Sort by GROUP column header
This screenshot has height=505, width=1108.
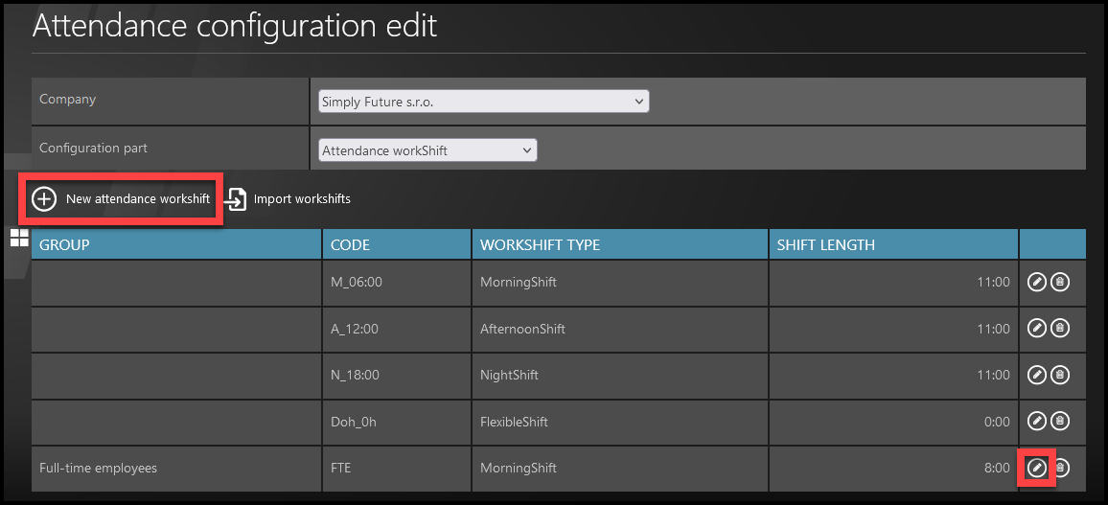[x=64, y=244]
